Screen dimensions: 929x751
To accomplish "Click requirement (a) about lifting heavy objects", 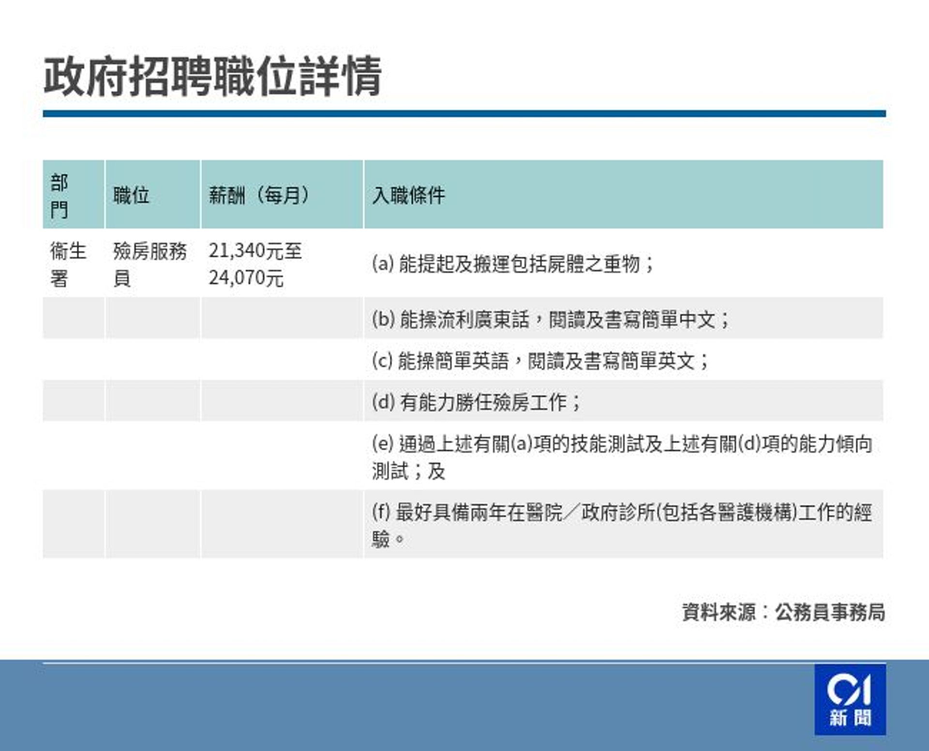I will (x=513, y=264).
